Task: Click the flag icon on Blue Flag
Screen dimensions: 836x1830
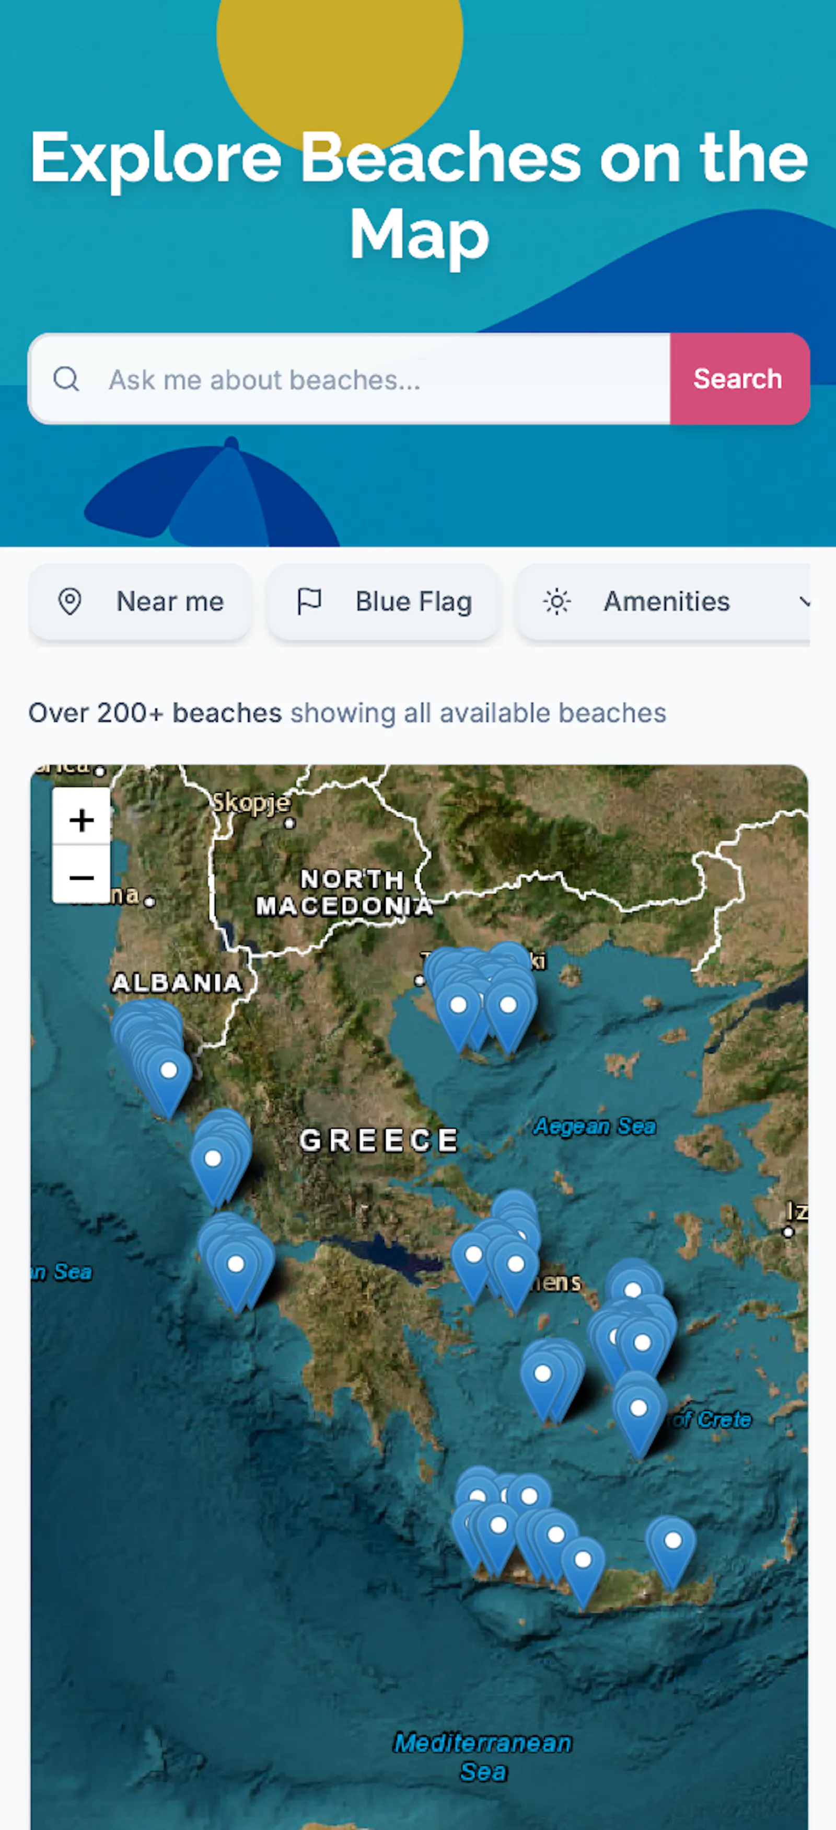Action: pos(309,601)
